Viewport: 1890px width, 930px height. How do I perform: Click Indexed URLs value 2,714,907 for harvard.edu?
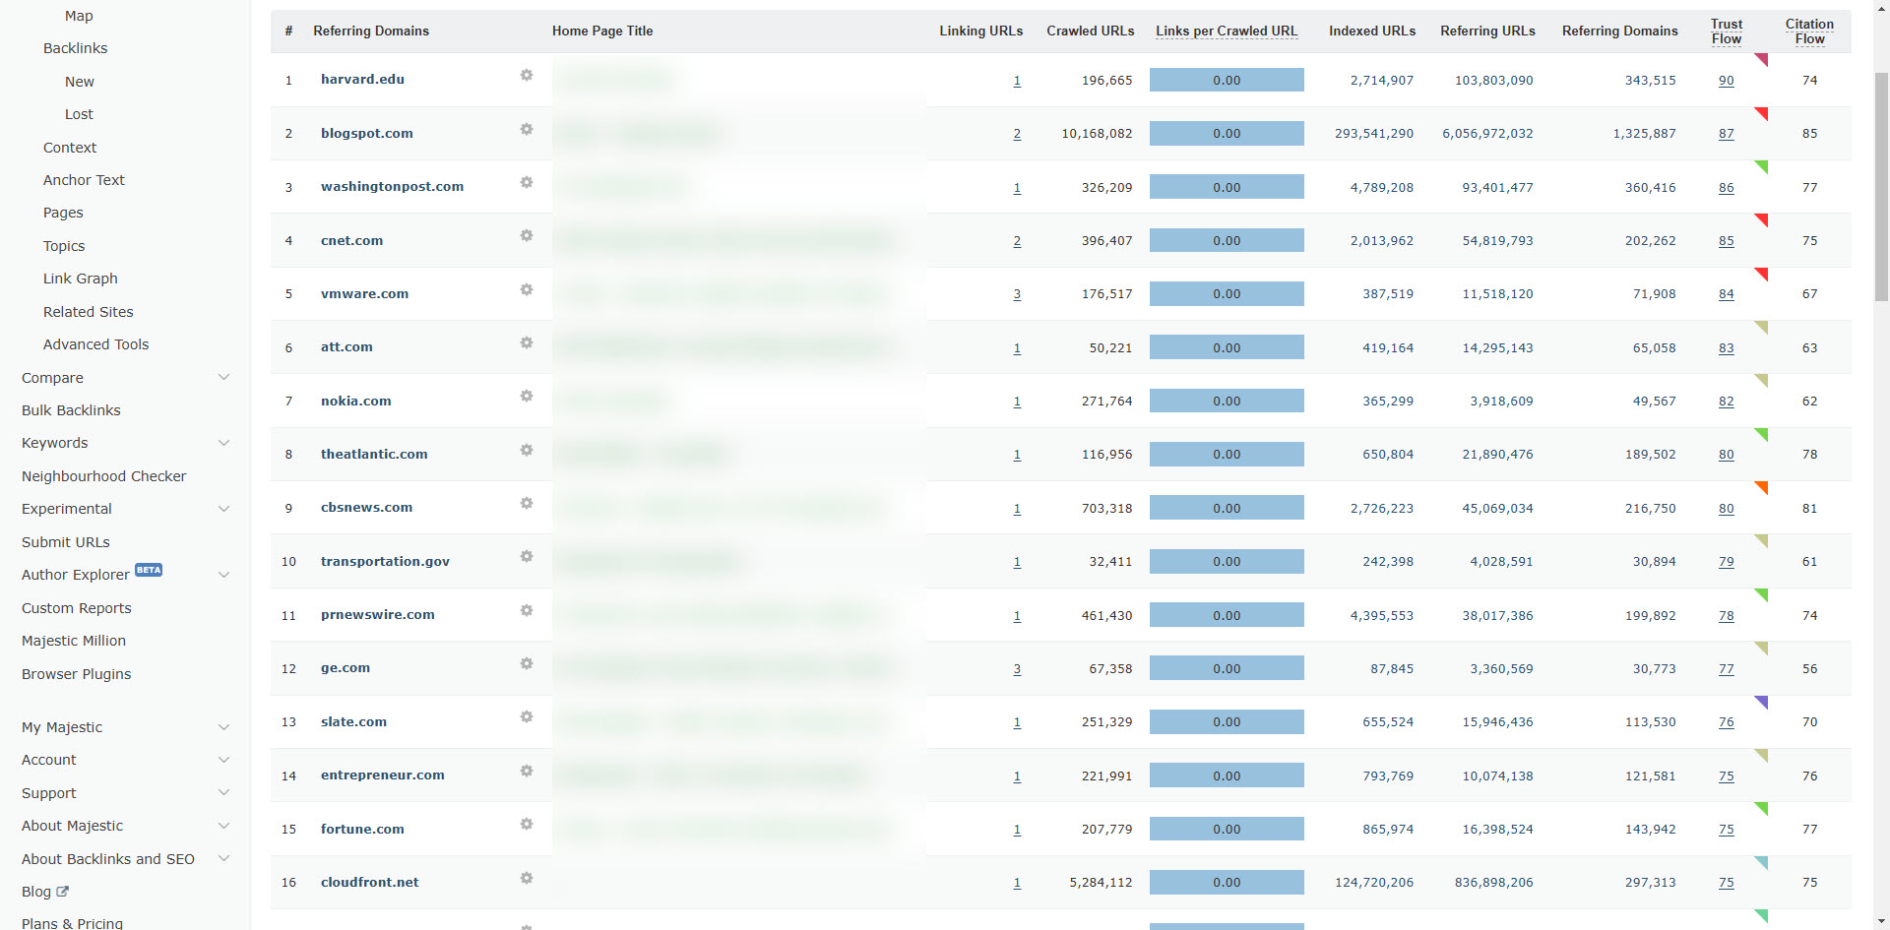point(1382,81)
